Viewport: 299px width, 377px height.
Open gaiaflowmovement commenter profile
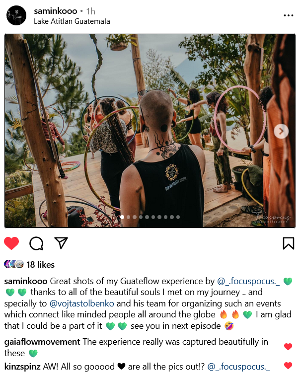(42, 342)
